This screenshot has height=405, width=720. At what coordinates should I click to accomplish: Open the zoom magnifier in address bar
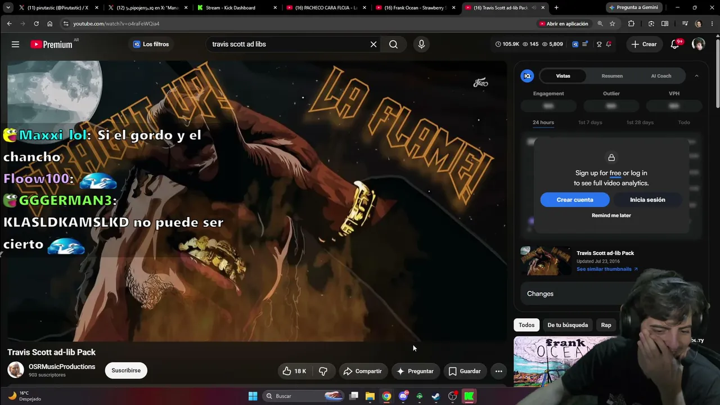(600, 24)
